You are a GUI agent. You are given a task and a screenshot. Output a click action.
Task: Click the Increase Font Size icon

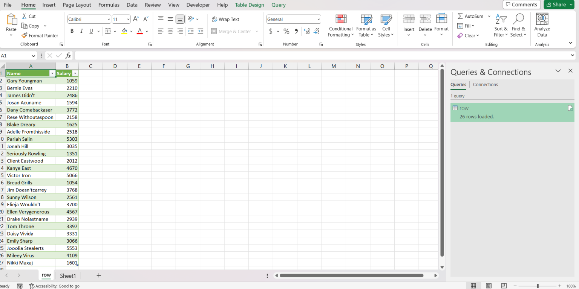point(136,19)
